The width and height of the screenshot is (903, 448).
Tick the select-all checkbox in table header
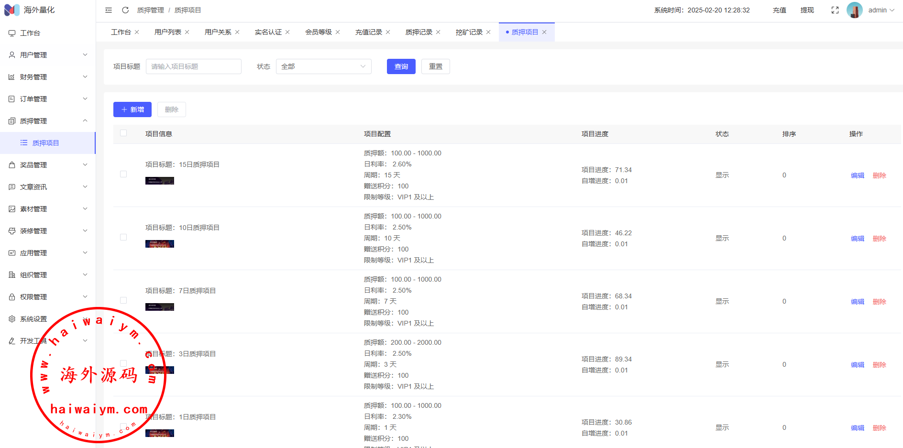click(123, 133)
